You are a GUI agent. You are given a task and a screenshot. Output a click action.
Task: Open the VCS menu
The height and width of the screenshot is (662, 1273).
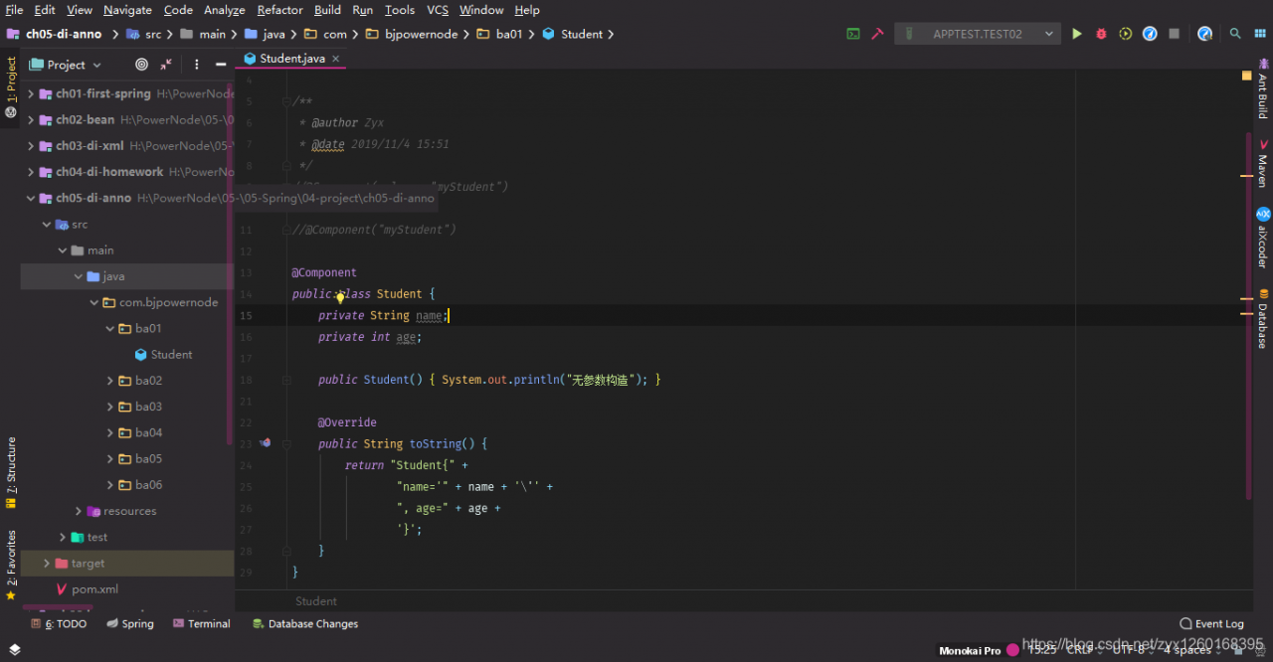(x=438, y=10)
